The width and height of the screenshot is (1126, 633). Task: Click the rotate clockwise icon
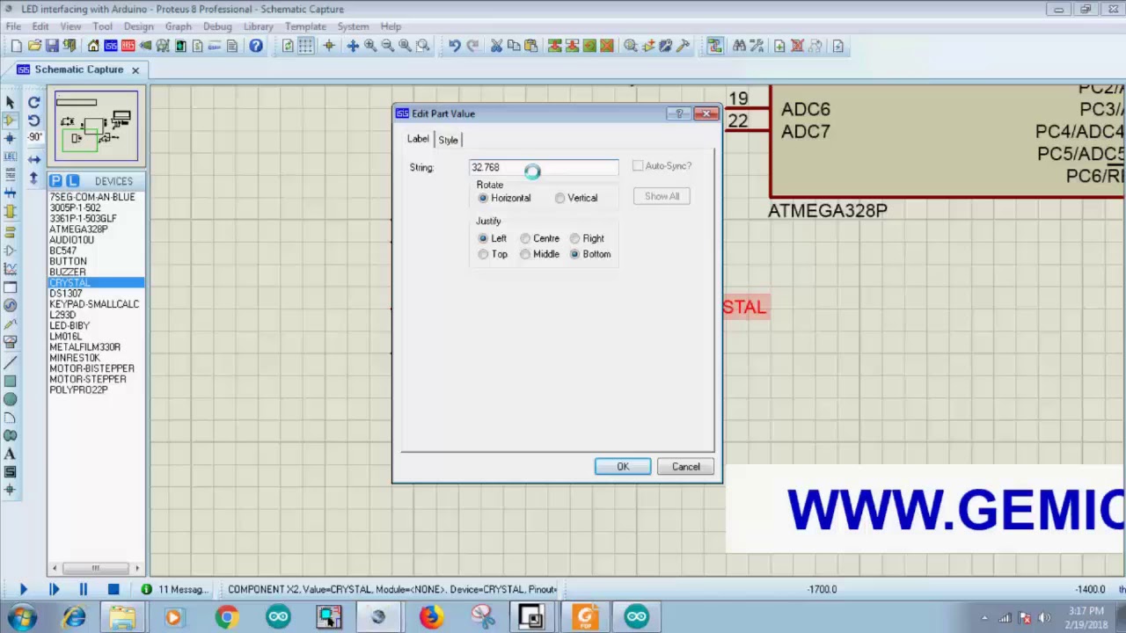tap(33, 103)
